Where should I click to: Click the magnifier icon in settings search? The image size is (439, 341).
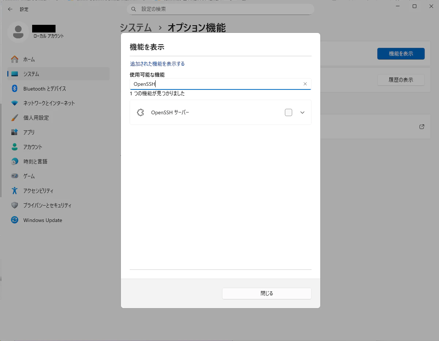(x=134, y=9)
